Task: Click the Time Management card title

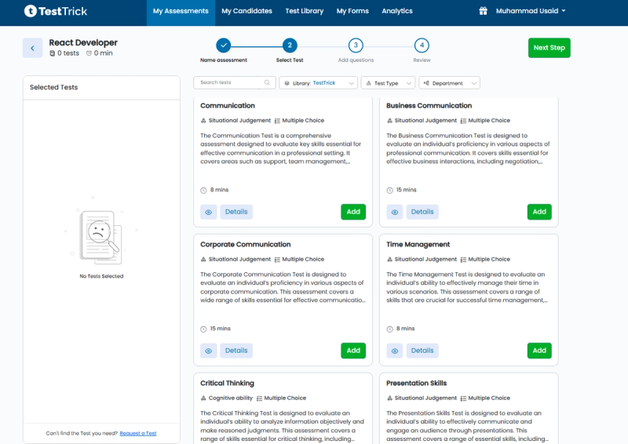Action: tap(418, 244)
